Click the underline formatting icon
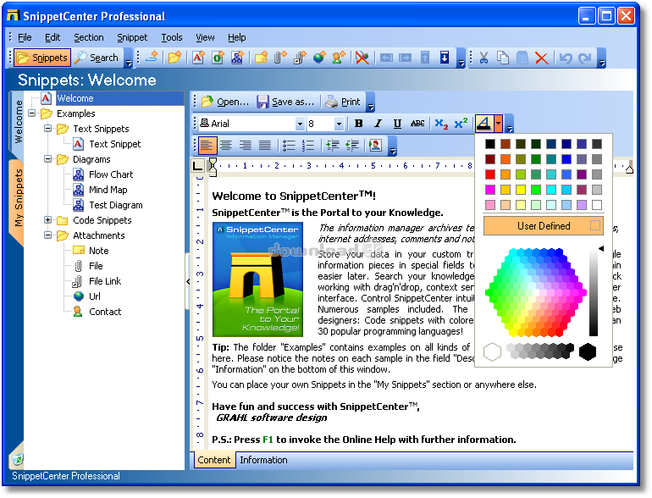This screenshot has width=652, height=498. [397, 124]
